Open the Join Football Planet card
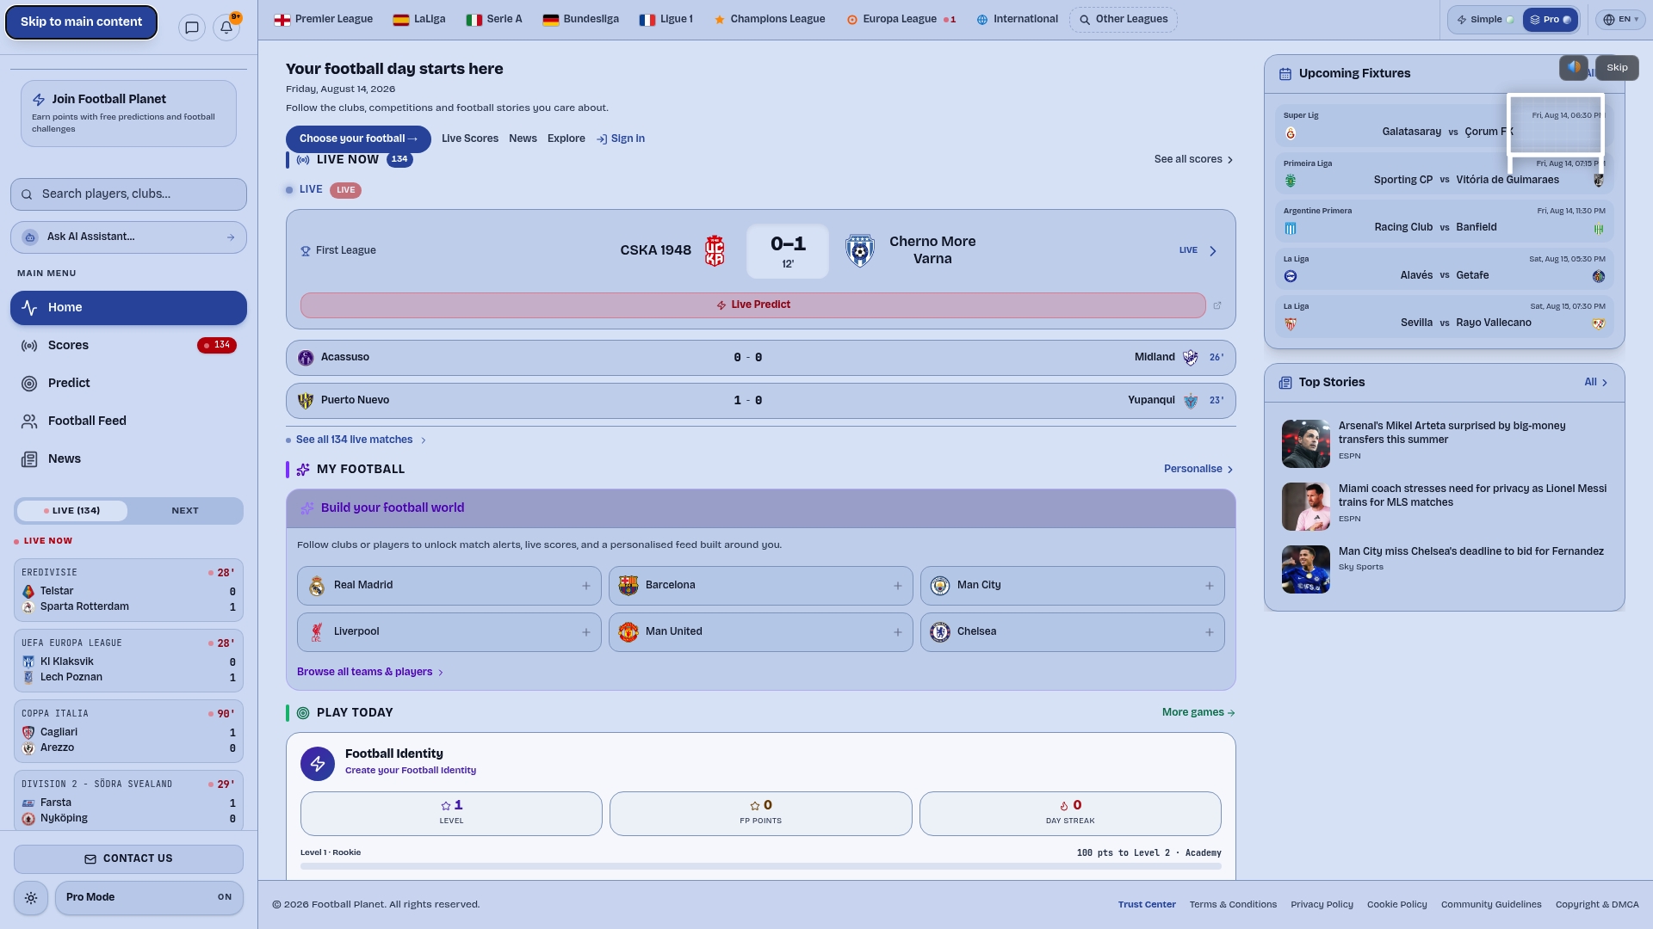The image size is (1653, 929). coord(128,114)
